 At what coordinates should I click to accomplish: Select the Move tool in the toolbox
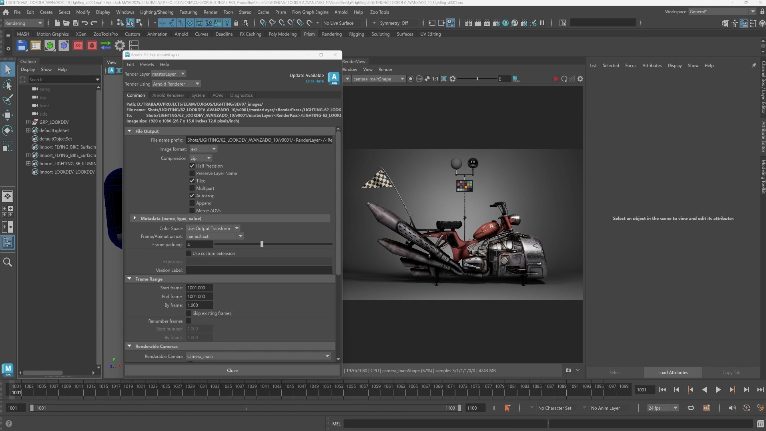[x=7, y=115]
